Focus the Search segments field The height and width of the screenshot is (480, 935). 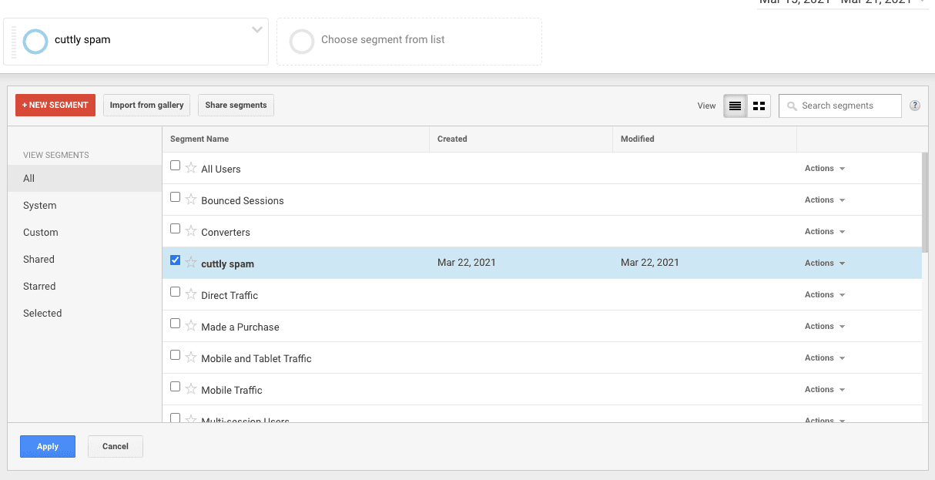coord(839,106)
